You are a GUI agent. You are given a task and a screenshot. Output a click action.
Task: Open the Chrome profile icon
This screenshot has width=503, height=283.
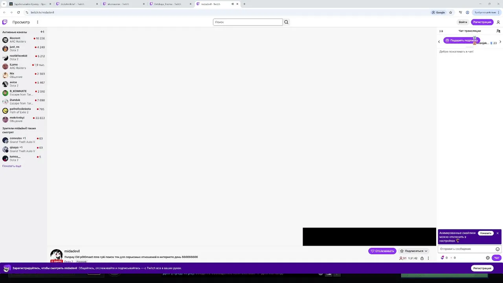click(467, 12)
